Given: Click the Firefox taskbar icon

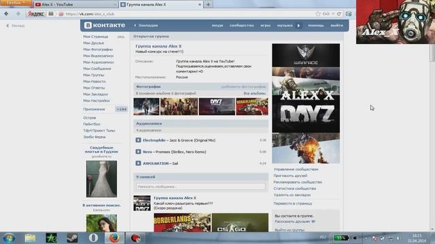Looking at the screenshot, I should [114, 238].
